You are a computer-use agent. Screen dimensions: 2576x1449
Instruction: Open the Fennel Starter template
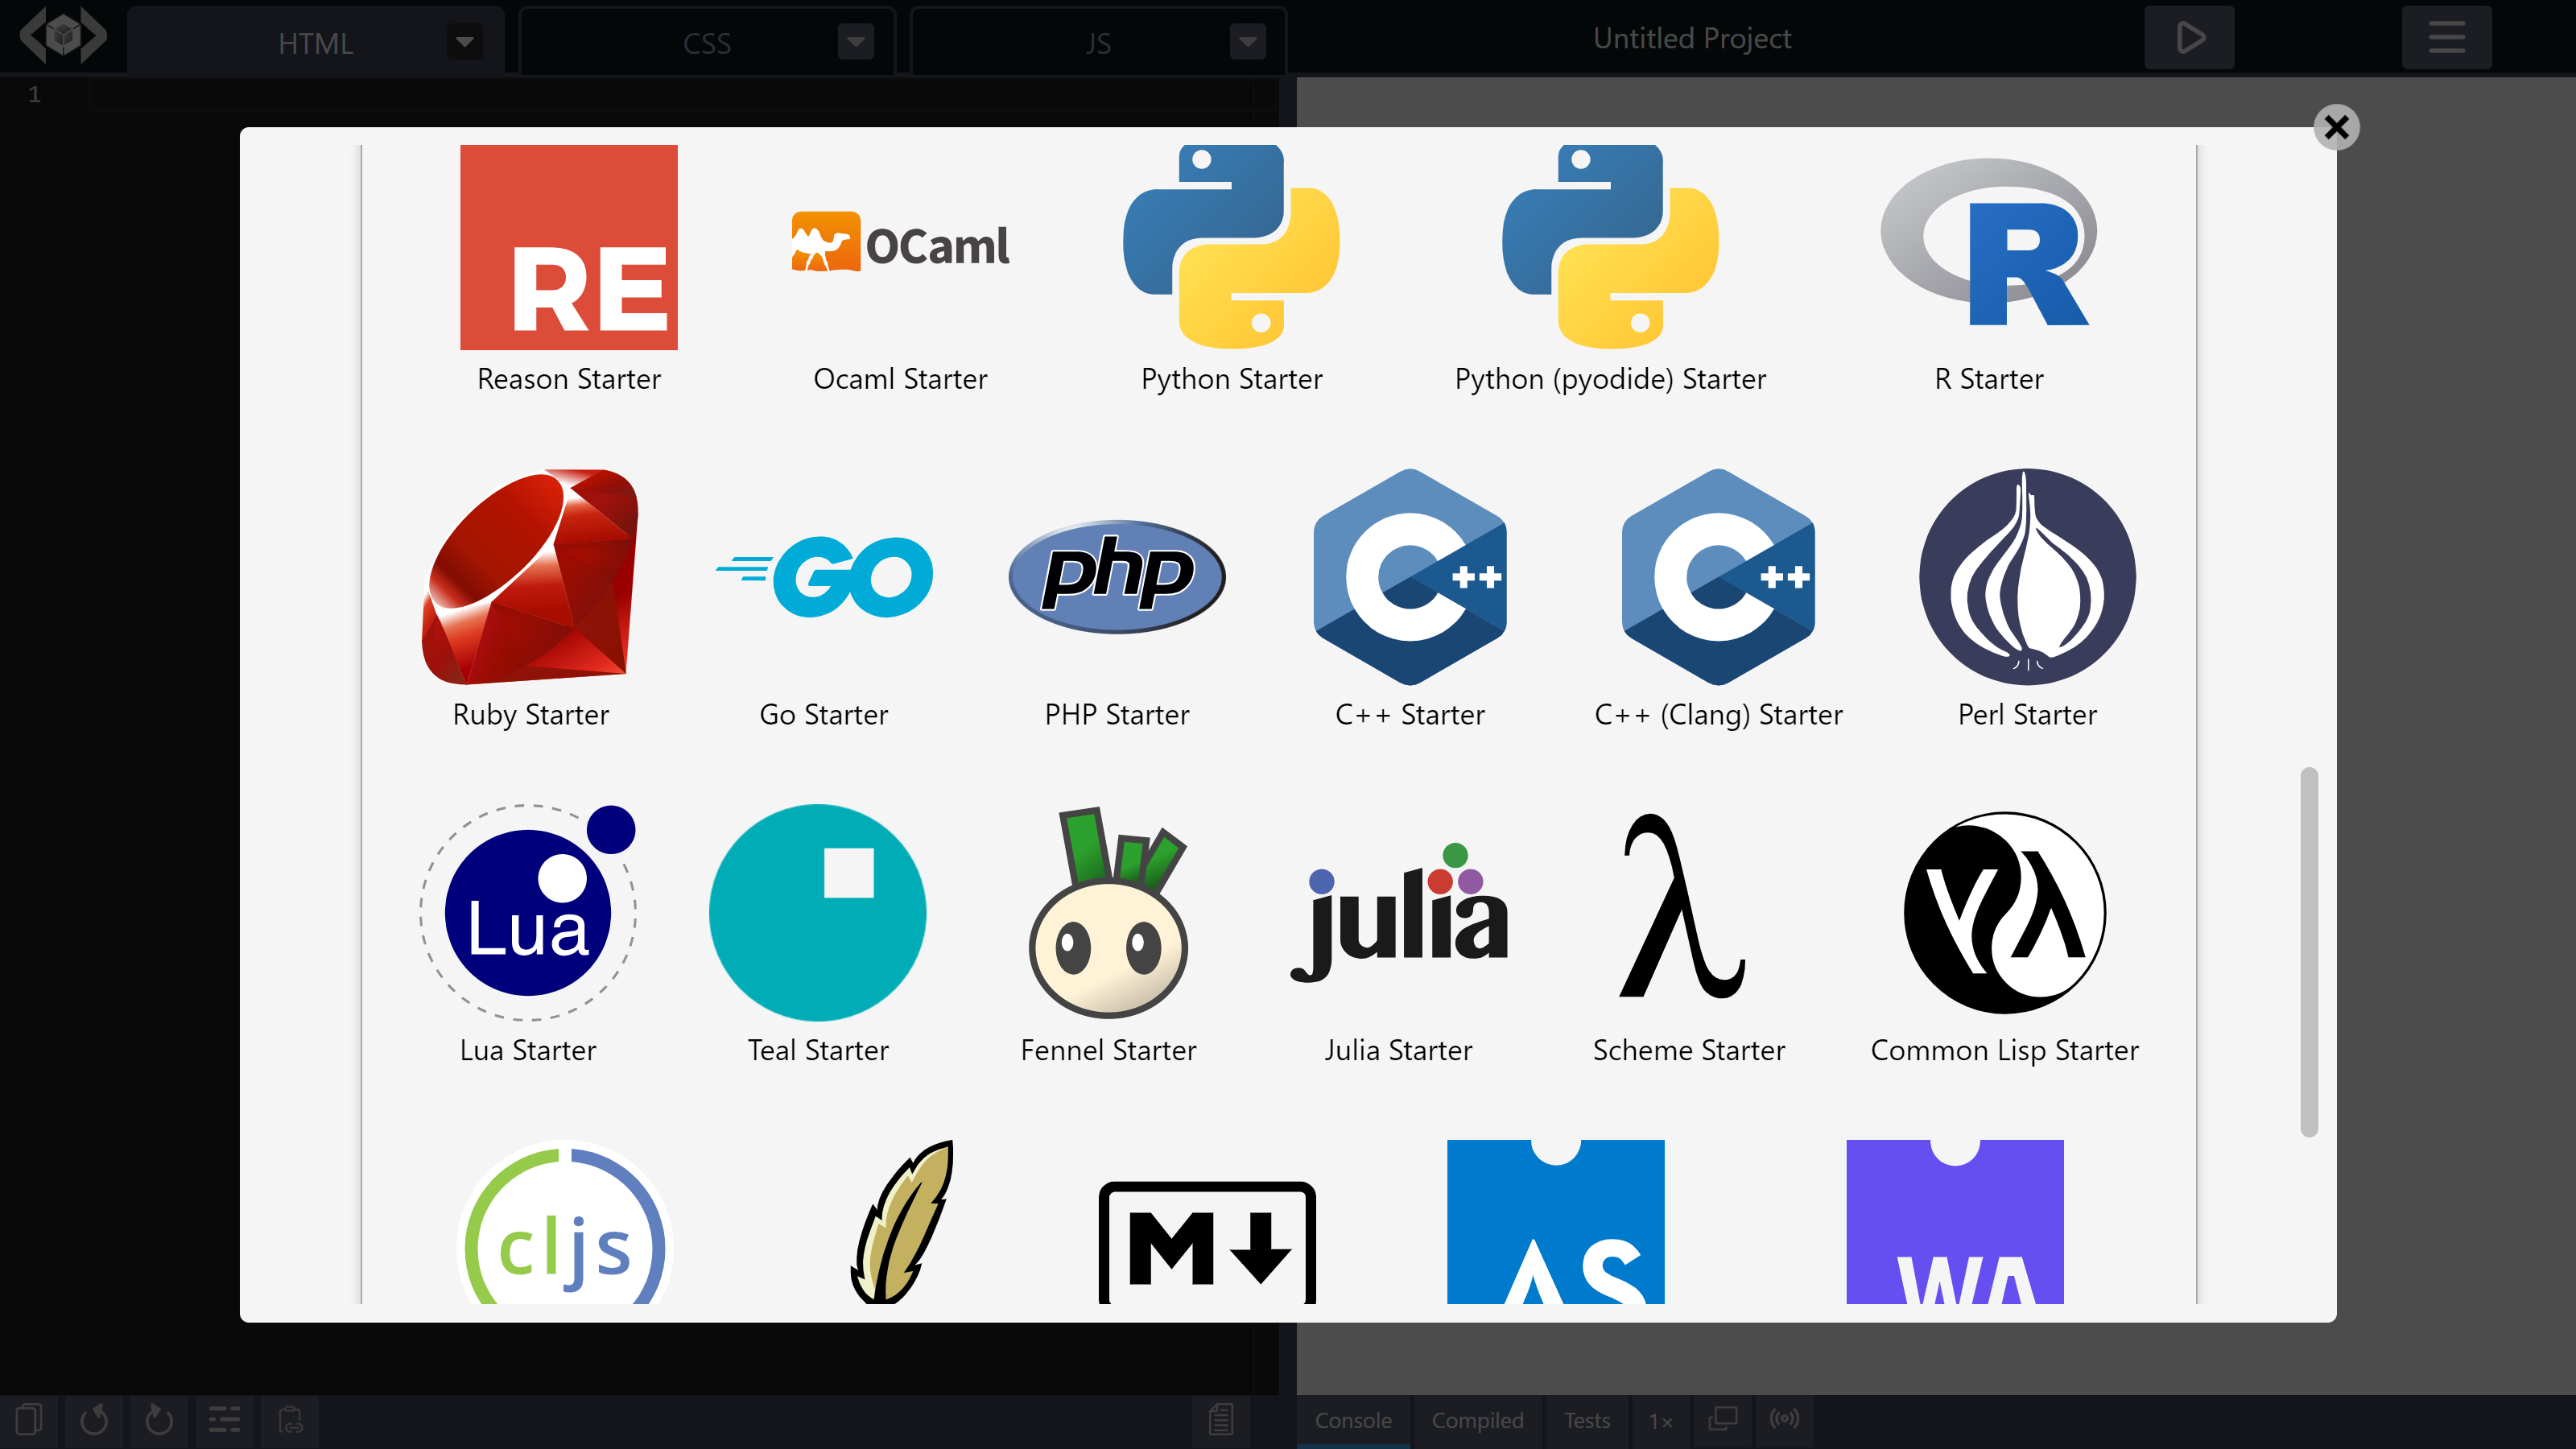pos(1108,912)
